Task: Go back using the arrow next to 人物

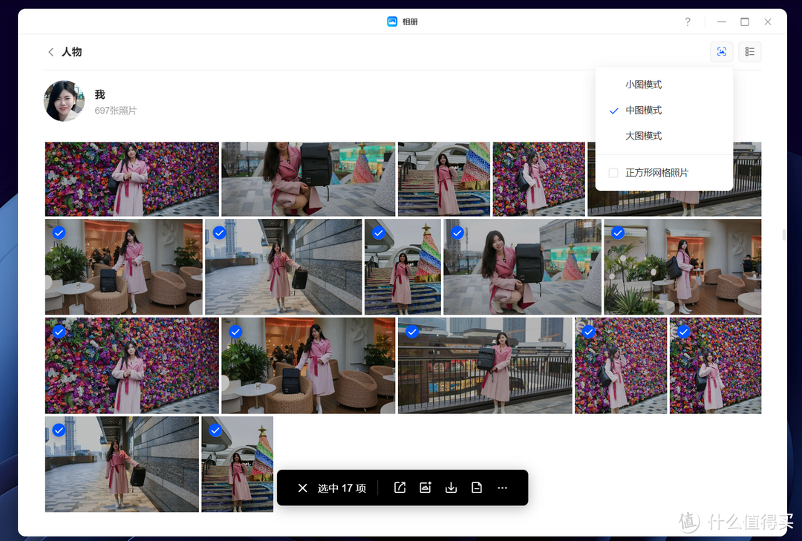Action: [50, 52]
